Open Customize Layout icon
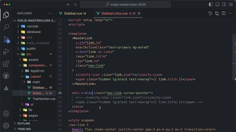Screen dimensions: 236x132 [231, 4]
